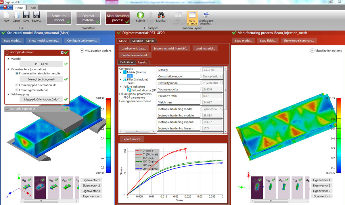Click the Open file icon

(16, 17)
